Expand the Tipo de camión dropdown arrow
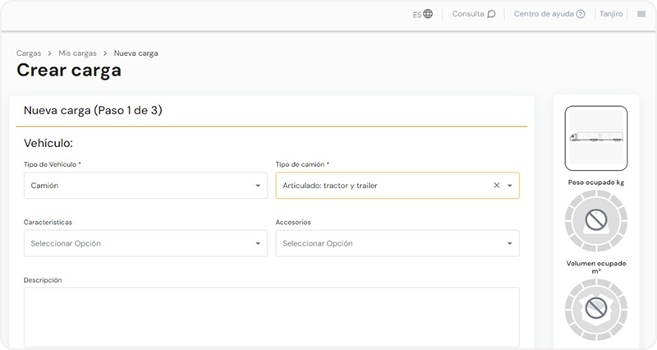This screenshot has width=657, height=350. point(510,186)
